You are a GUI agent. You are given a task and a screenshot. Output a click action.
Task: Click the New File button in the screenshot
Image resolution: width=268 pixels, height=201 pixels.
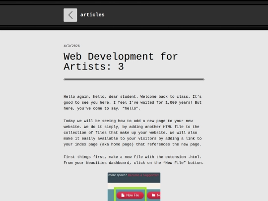(130, 195)
